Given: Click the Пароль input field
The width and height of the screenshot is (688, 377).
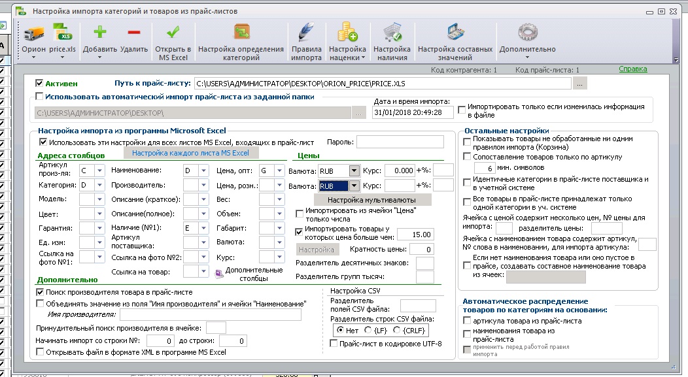Looking at the screenshot, I should pos(400,142).
